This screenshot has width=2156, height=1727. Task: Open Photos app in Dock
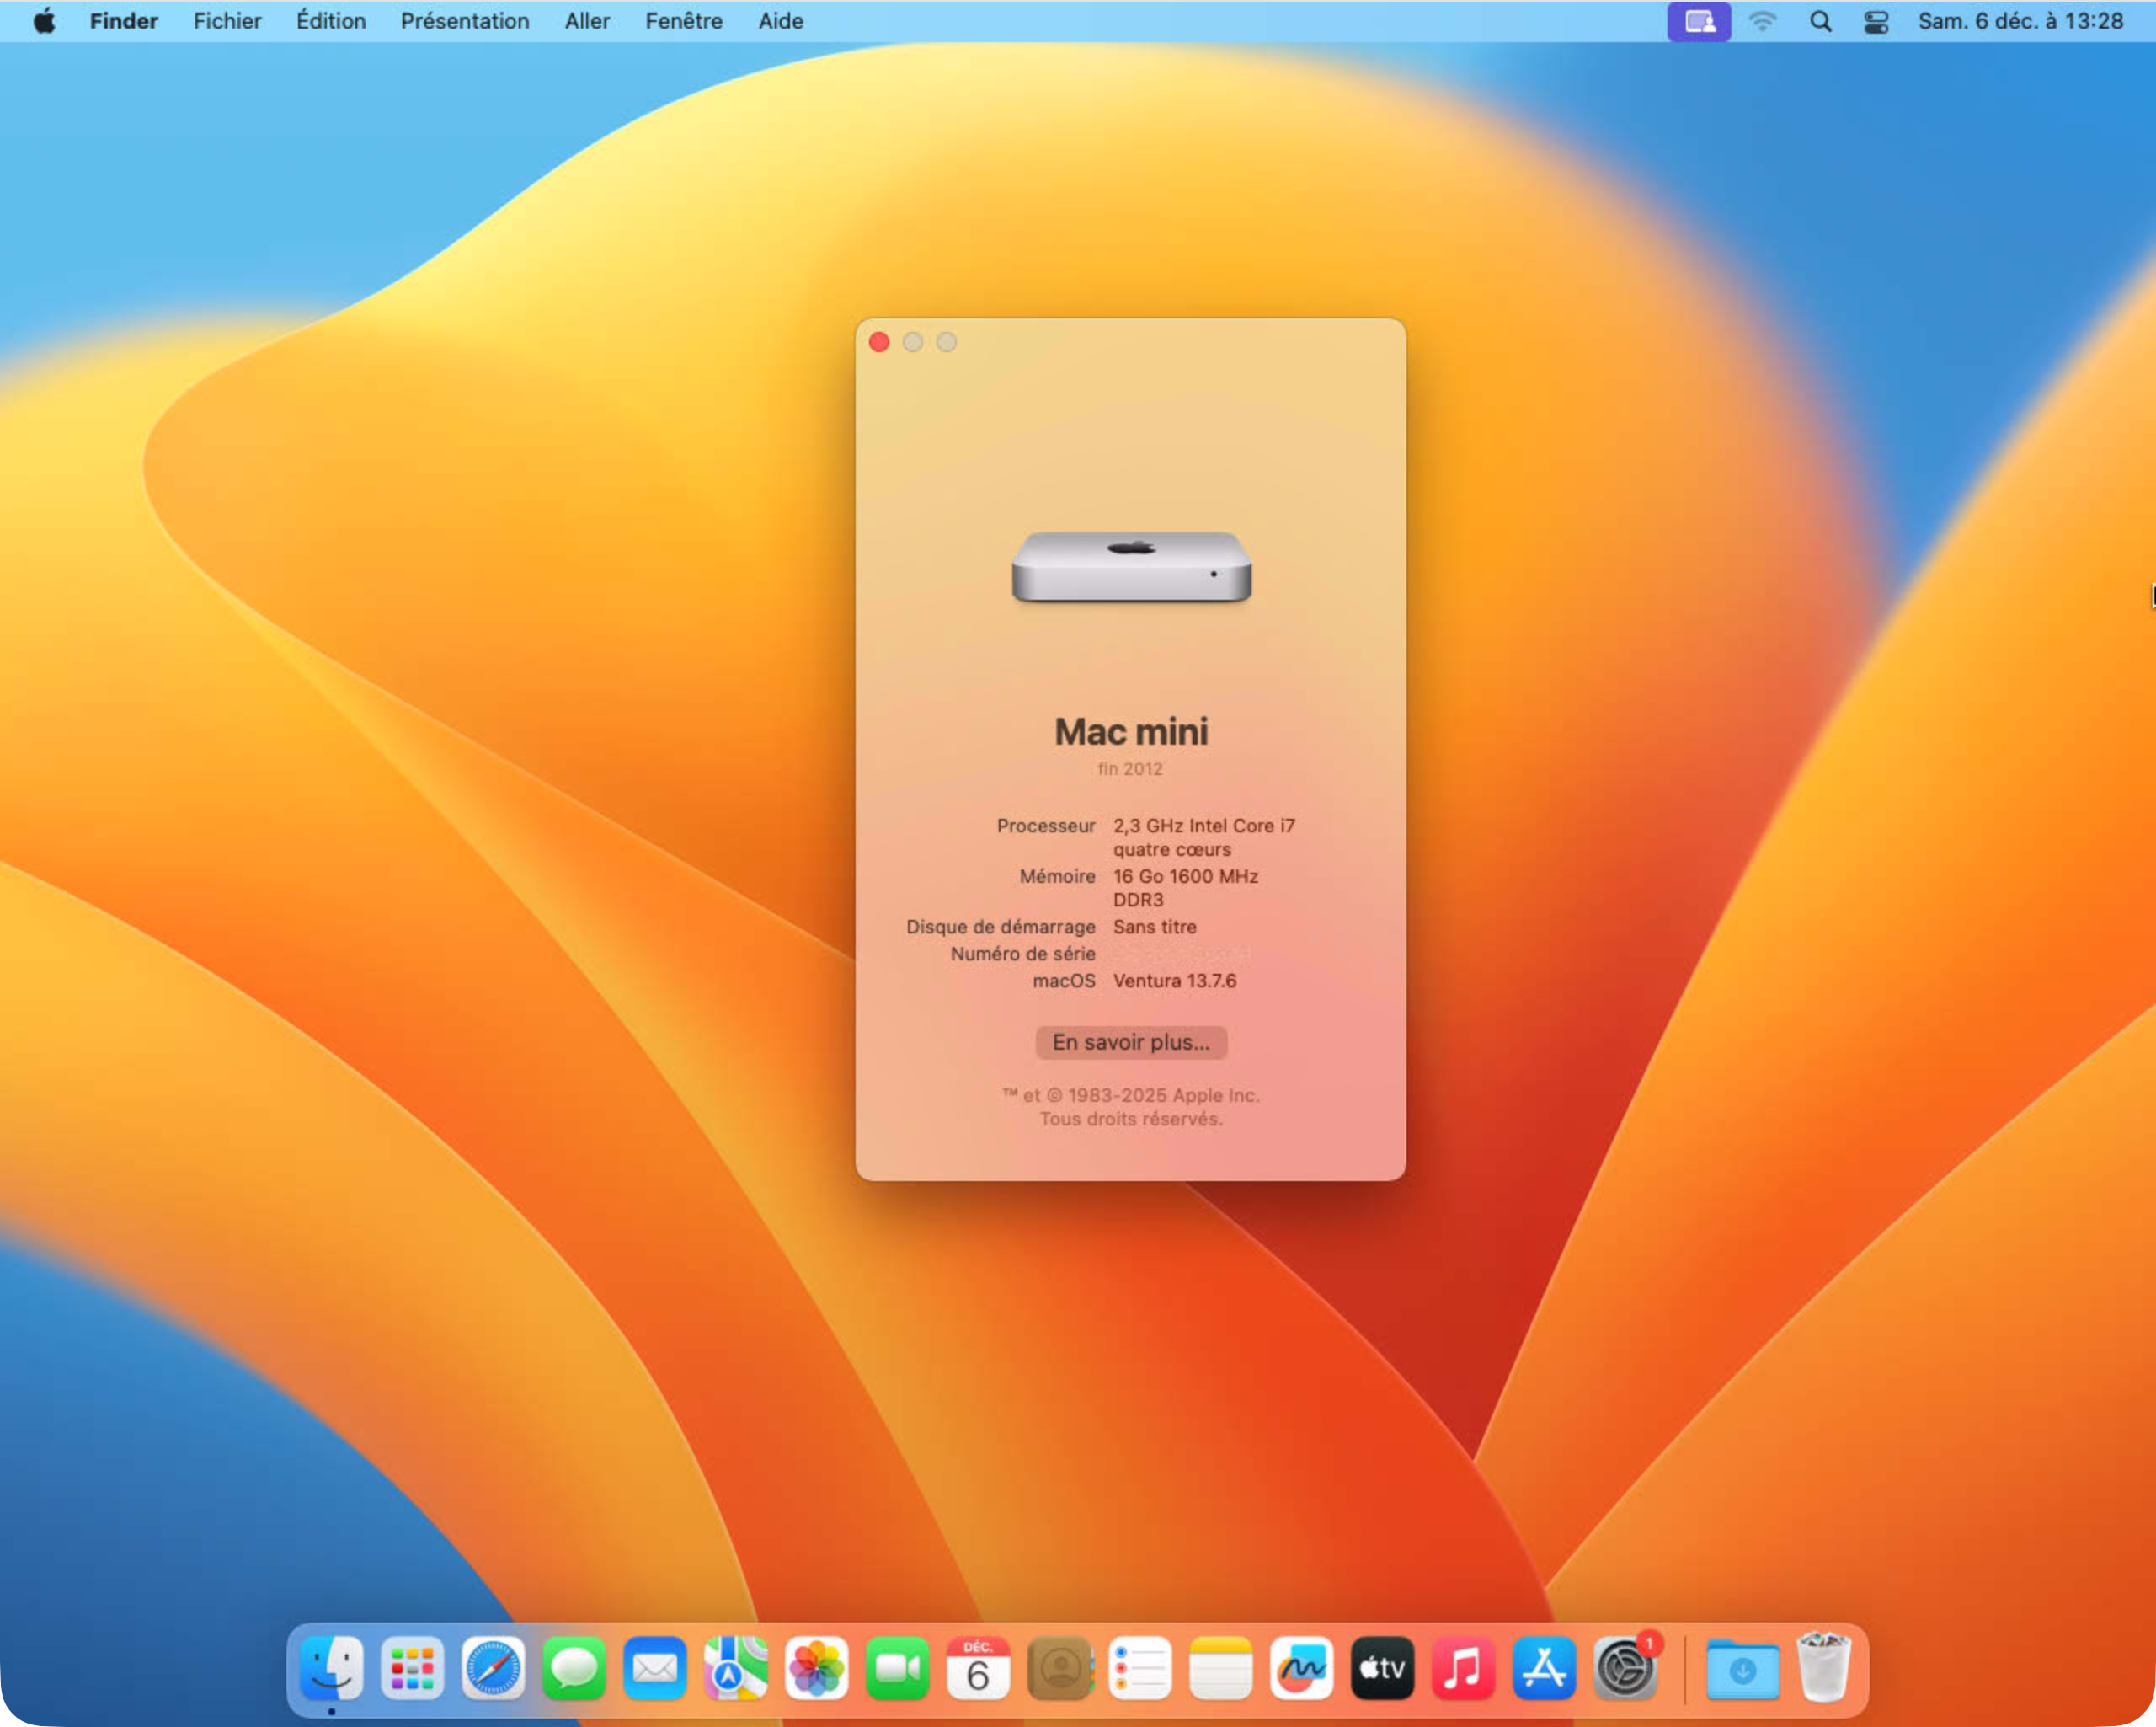click(817, 1668)
